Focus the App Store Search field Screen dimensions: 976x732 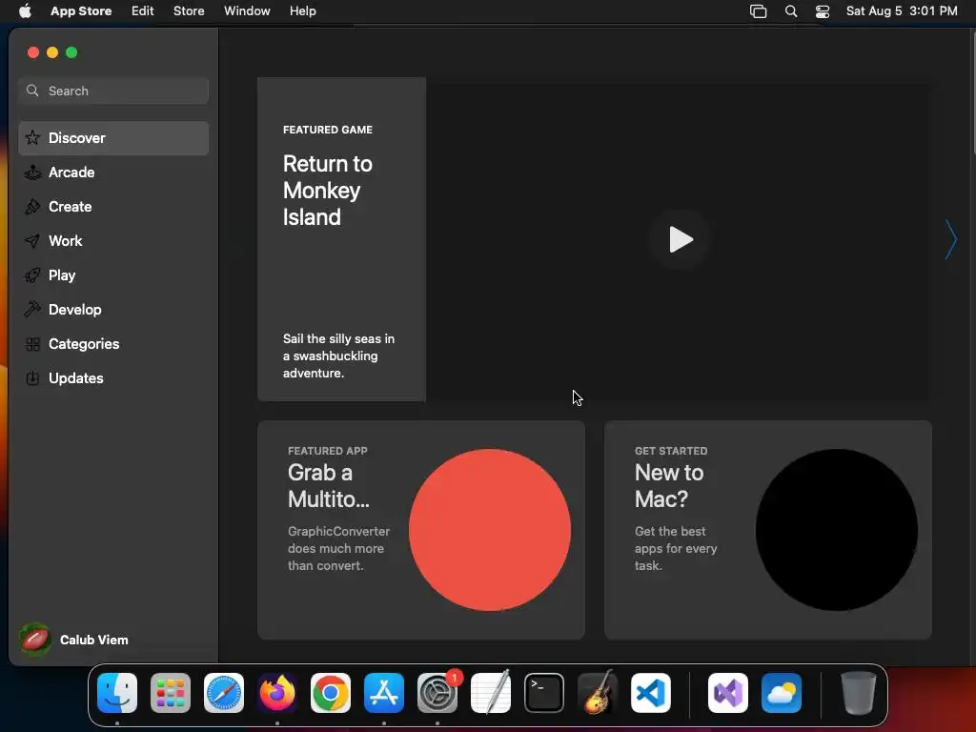pos(113,91)
